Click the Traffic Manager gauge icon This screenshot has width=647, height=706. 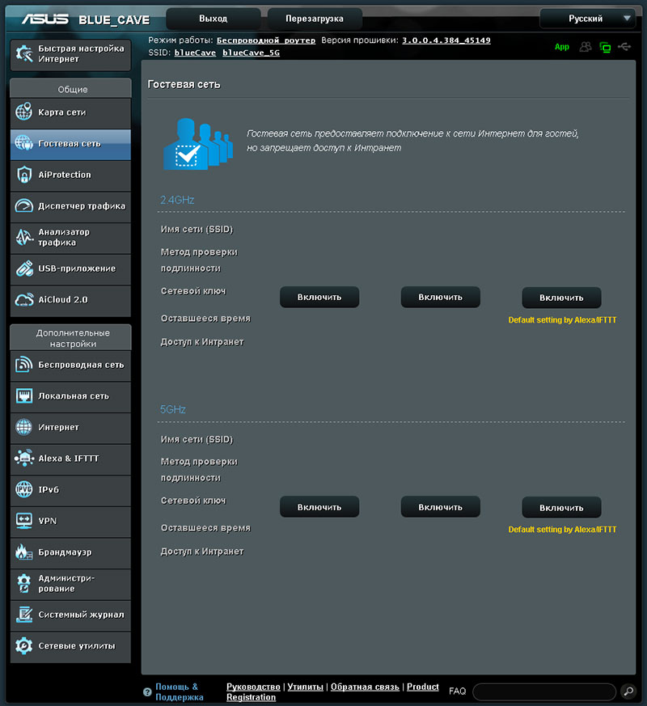coord(24,205)
